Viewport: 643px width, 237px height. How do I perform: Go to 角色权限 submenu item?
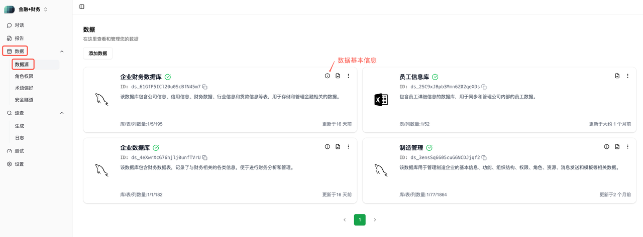(24, 76)
